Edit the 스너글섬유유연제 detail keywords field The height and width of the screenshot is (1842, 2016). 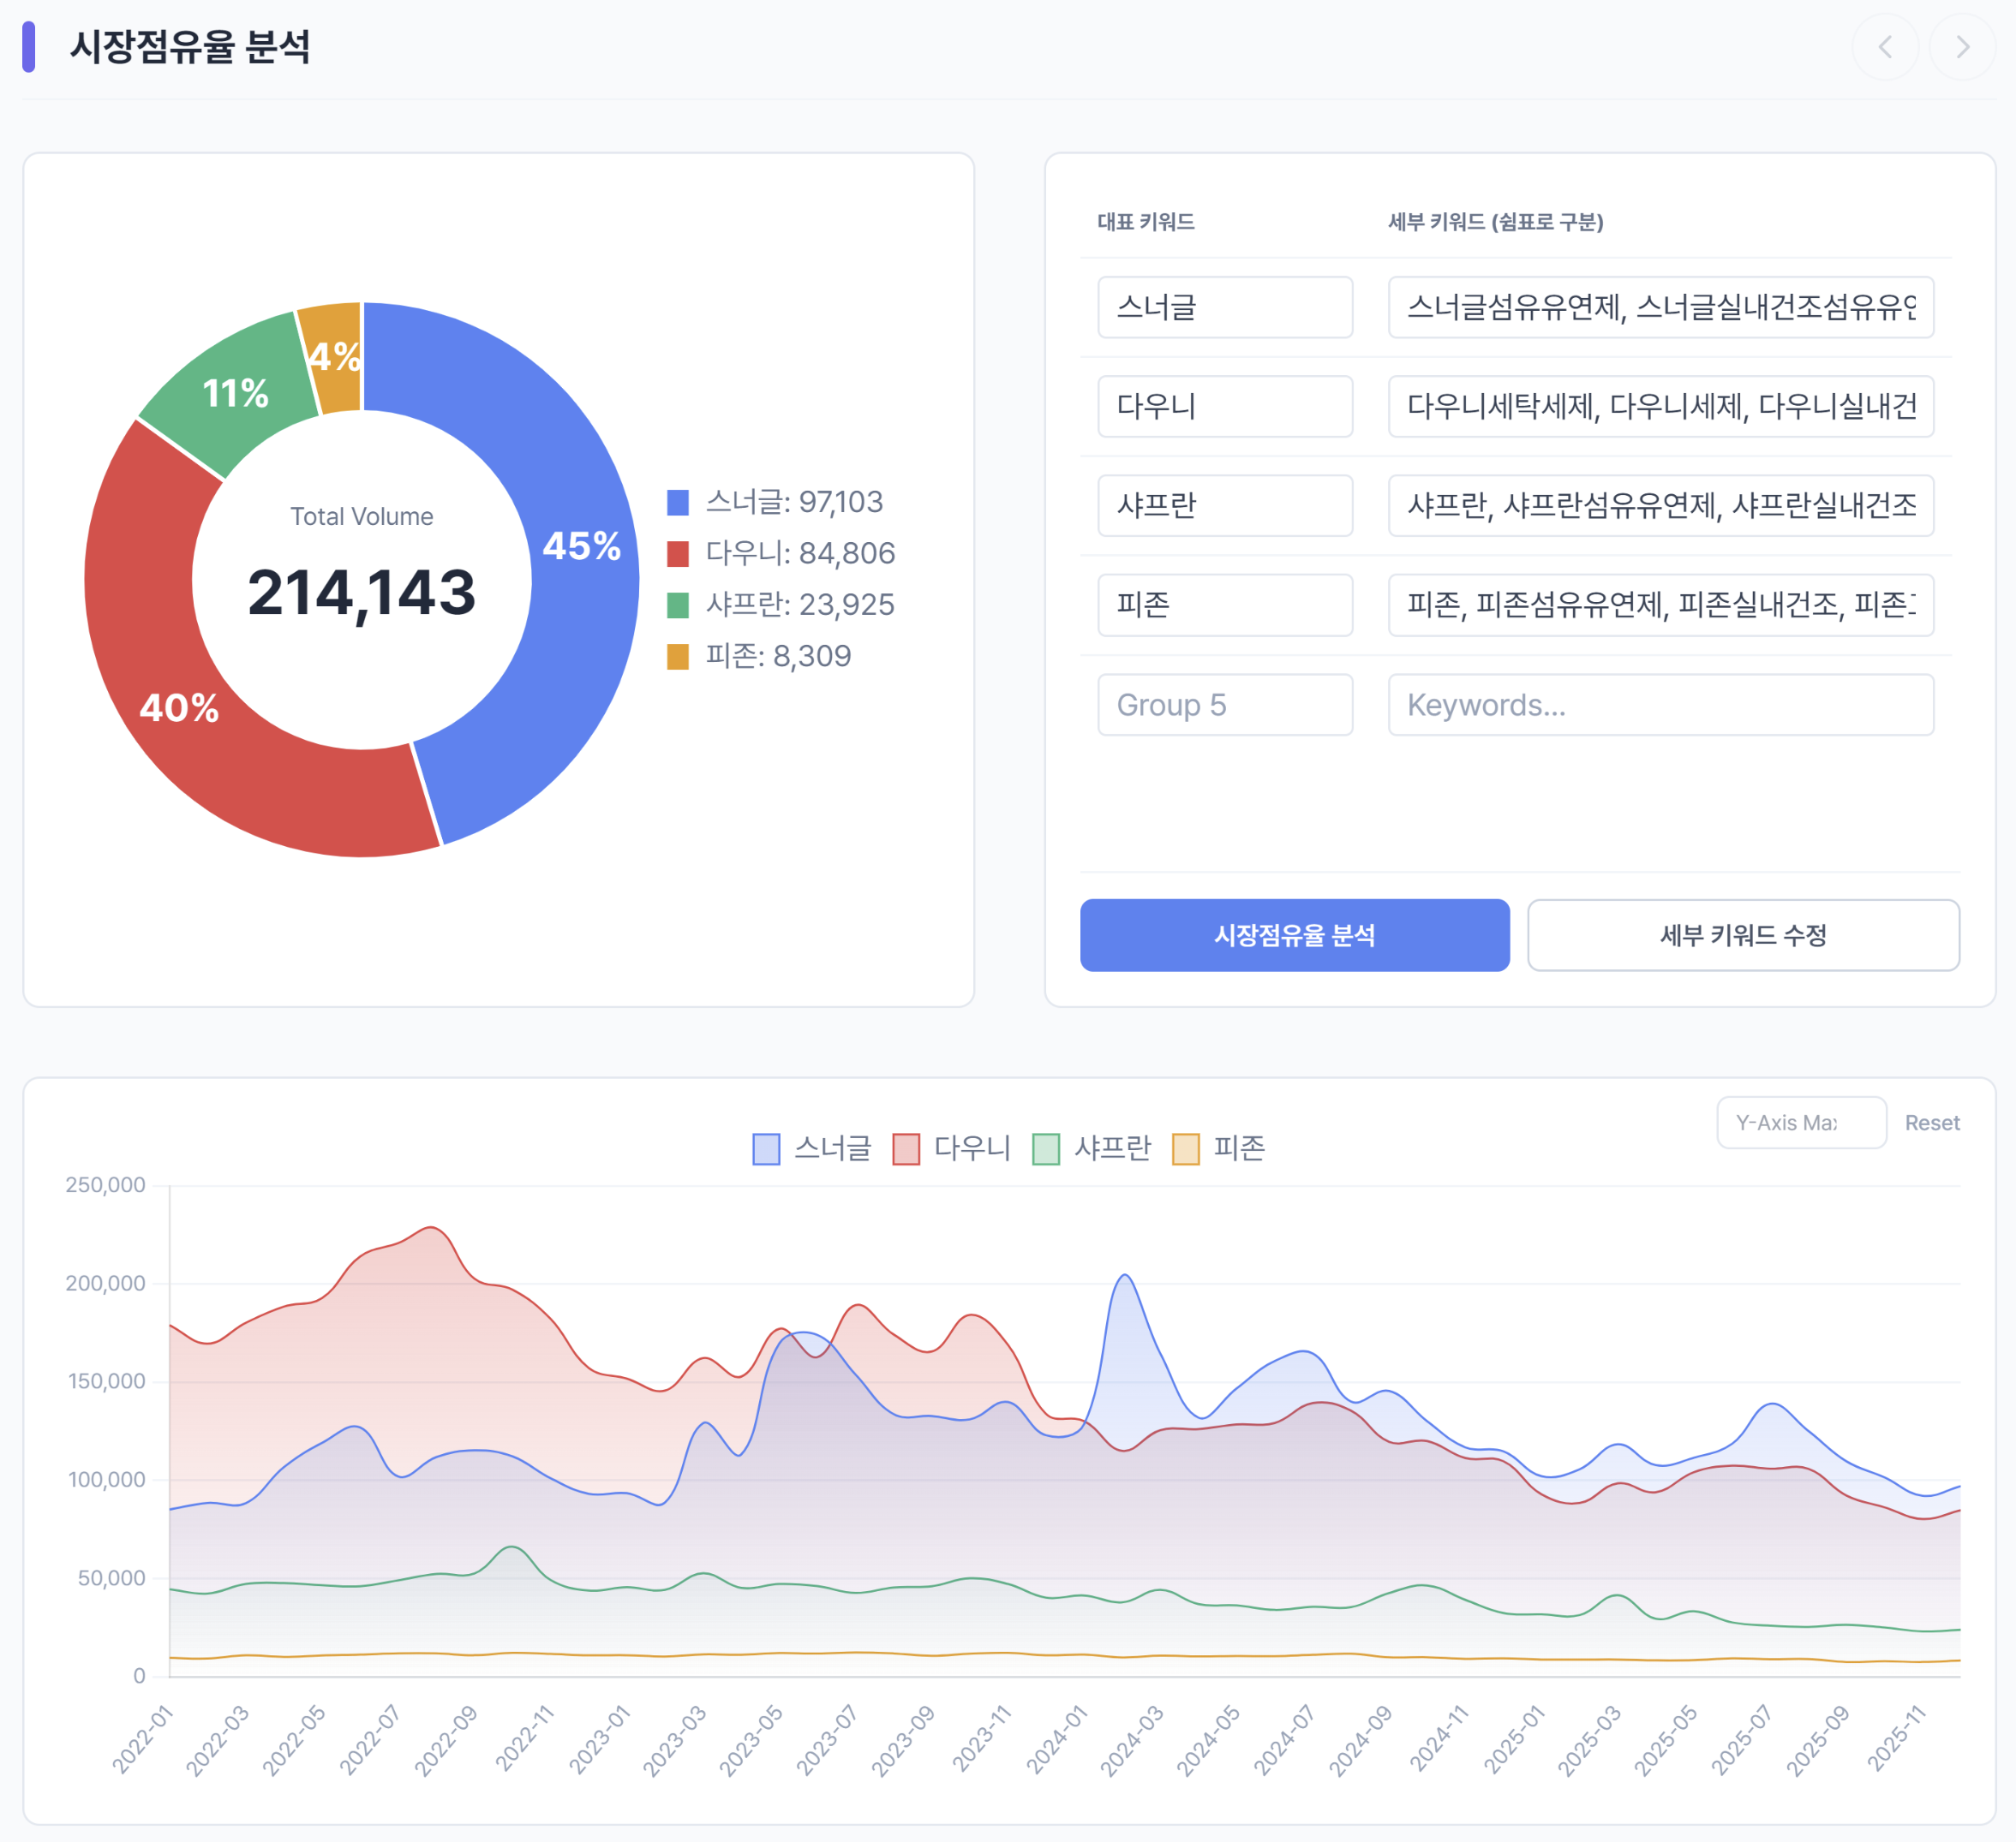point(1661,307)
